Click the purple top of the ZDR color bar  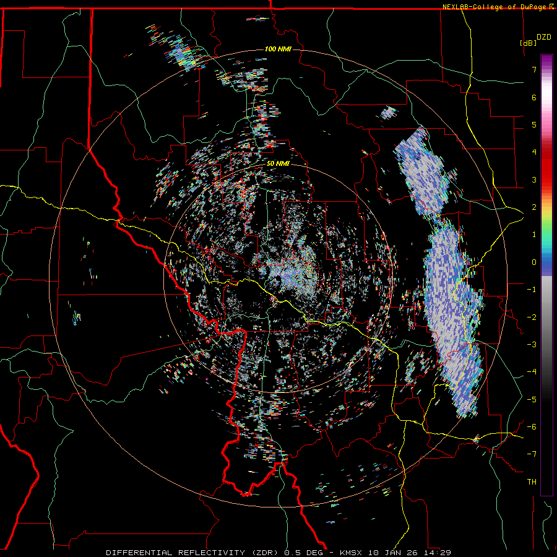[546, 59]
